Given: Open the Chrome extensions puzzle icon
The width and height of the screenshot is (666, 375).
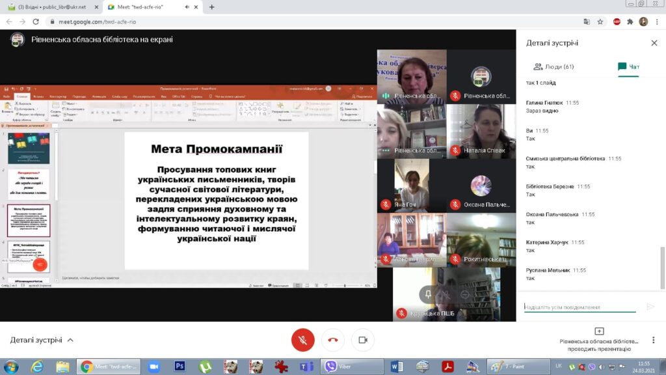Looking at the screenshot, I should click(630, 21).
